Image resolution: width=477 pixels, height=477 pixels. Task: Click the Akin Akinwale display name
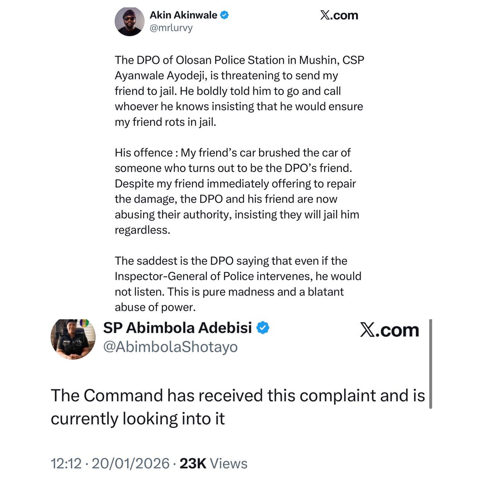183,15
